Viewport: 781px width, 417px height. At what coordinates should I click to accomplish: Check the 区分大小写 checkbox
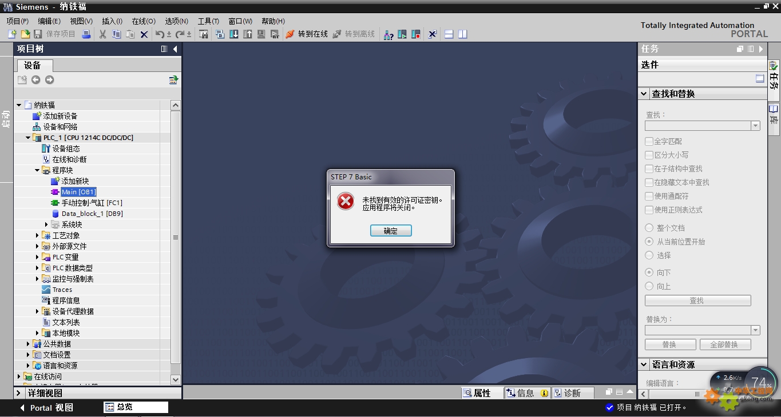click(649, 155)
